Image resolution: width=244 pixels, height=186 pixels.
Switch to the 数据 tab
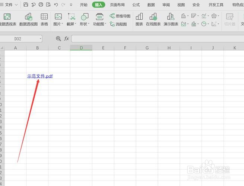151,5
